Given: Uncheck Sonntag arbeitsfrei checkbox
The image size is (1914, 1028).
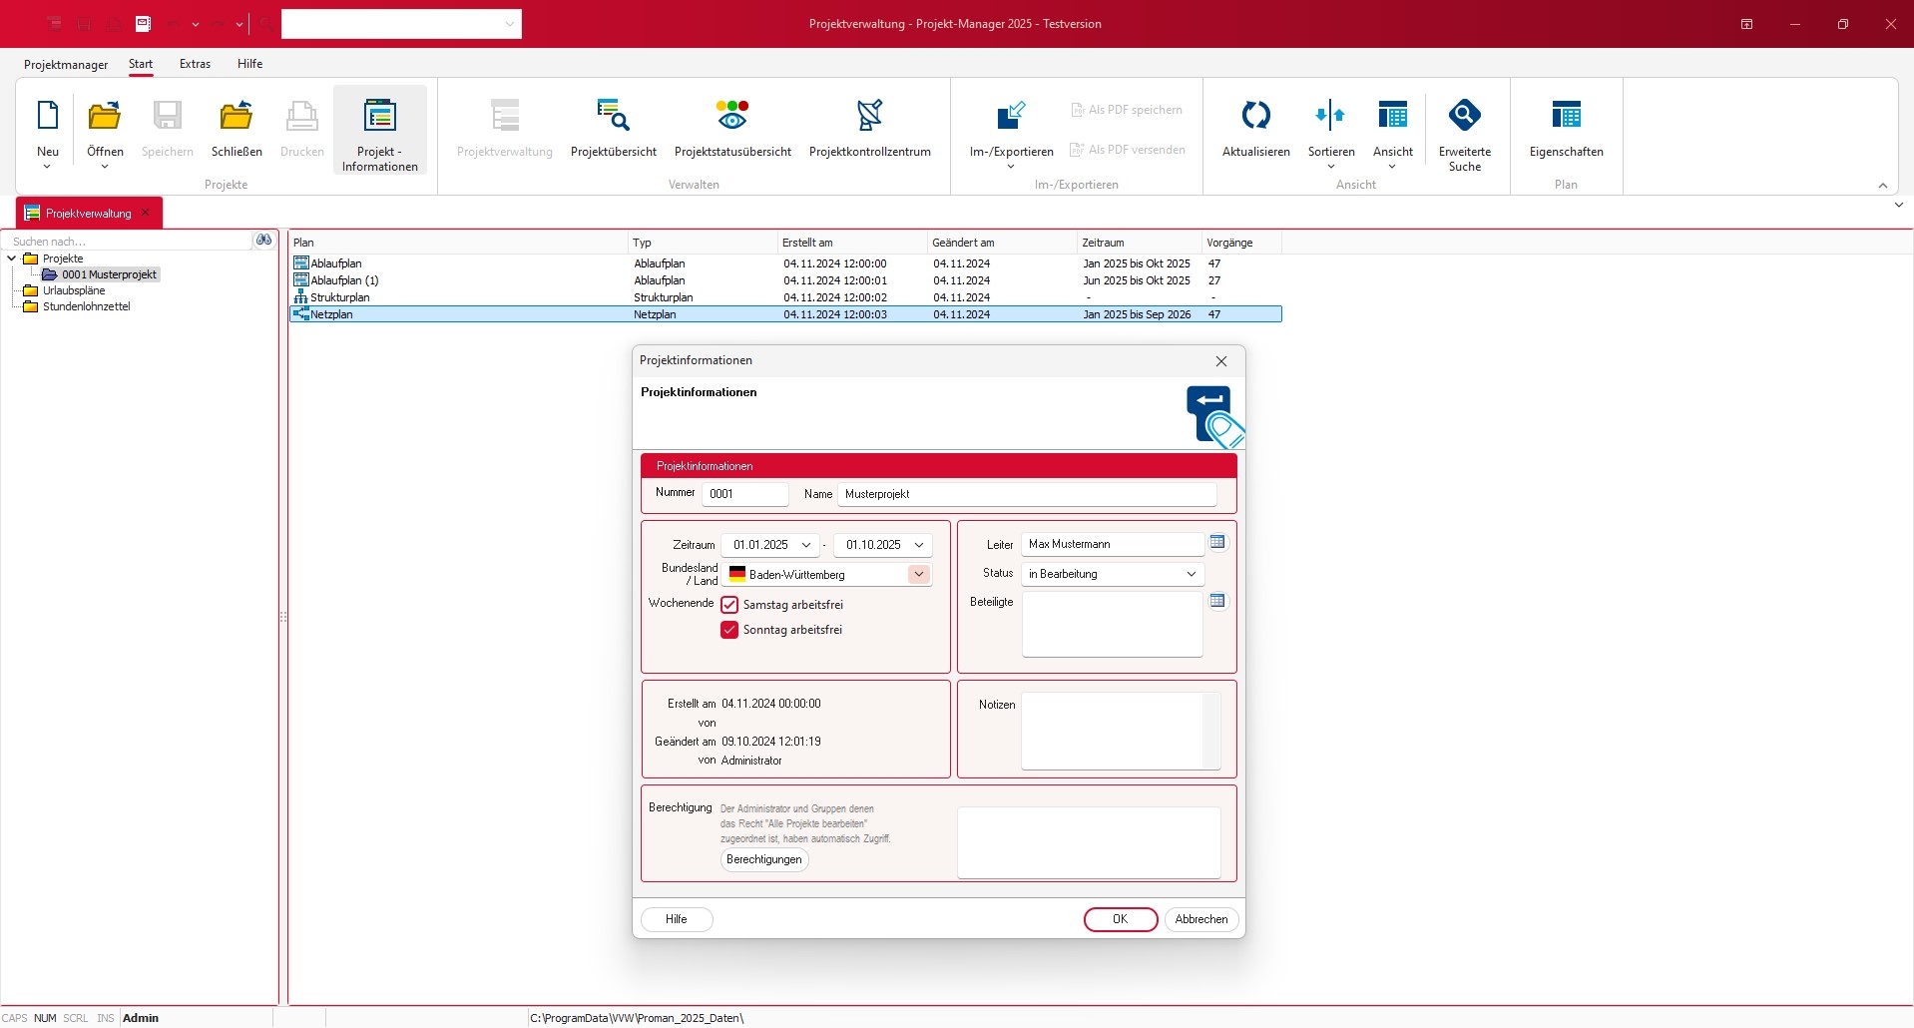Looking at the screenshot, I should pos(729,630).
